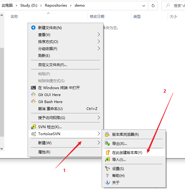
Task: Choose 撤消 重命名(U)
Action: tap(66, 108)
